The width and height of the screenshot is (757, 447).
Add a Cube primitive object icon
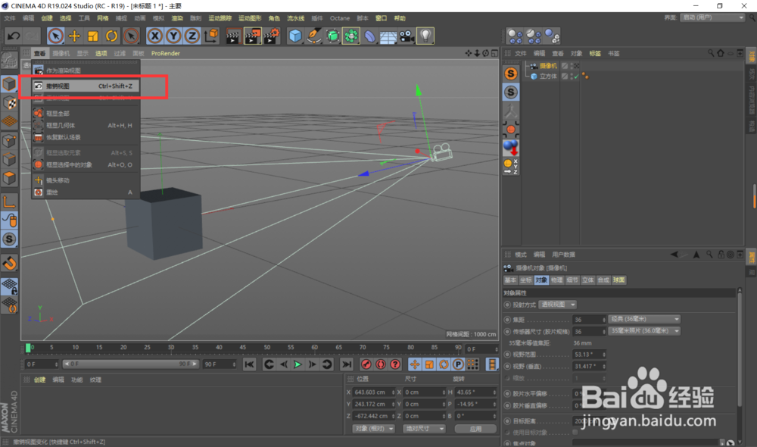[295, 36]
